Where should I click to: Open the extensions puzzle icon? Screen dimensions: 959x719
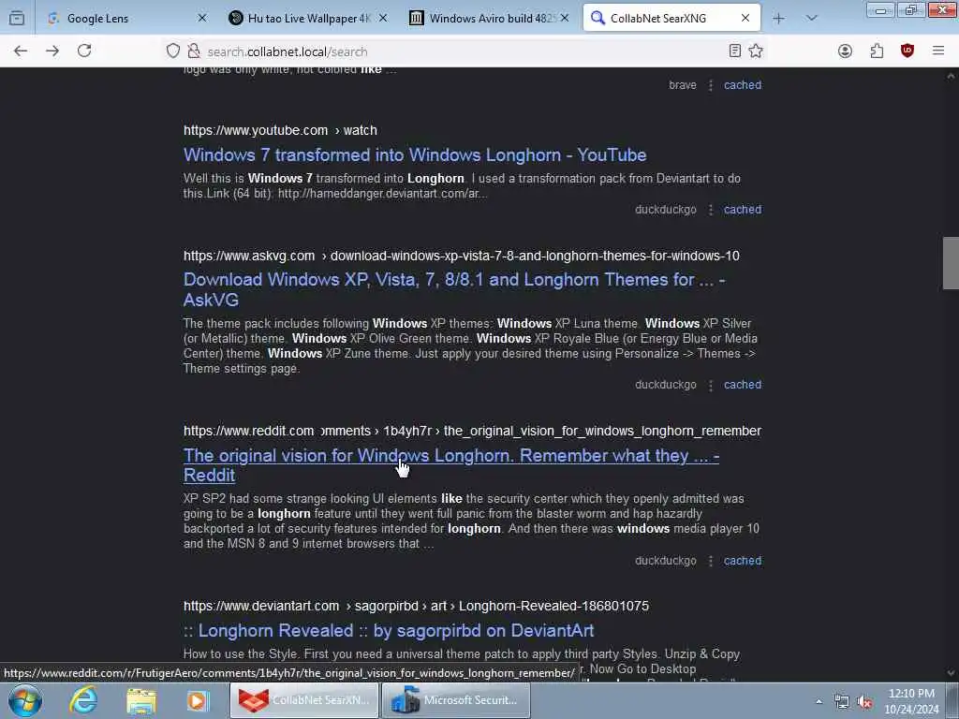tap(877, 51)
